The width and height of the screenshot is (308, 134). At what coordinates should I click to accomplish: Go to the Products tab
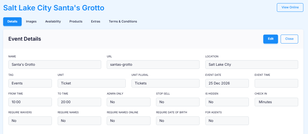click(76, 22)
